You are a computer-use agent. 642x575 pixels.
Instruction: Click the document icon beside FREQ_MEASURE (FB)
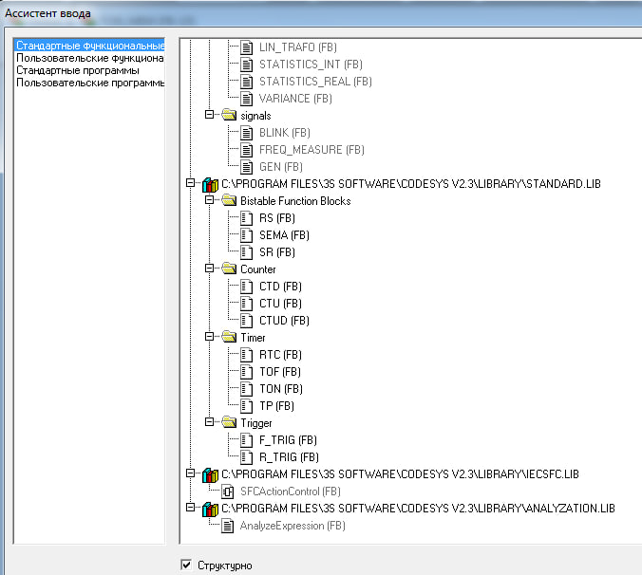tap(247, 150)
